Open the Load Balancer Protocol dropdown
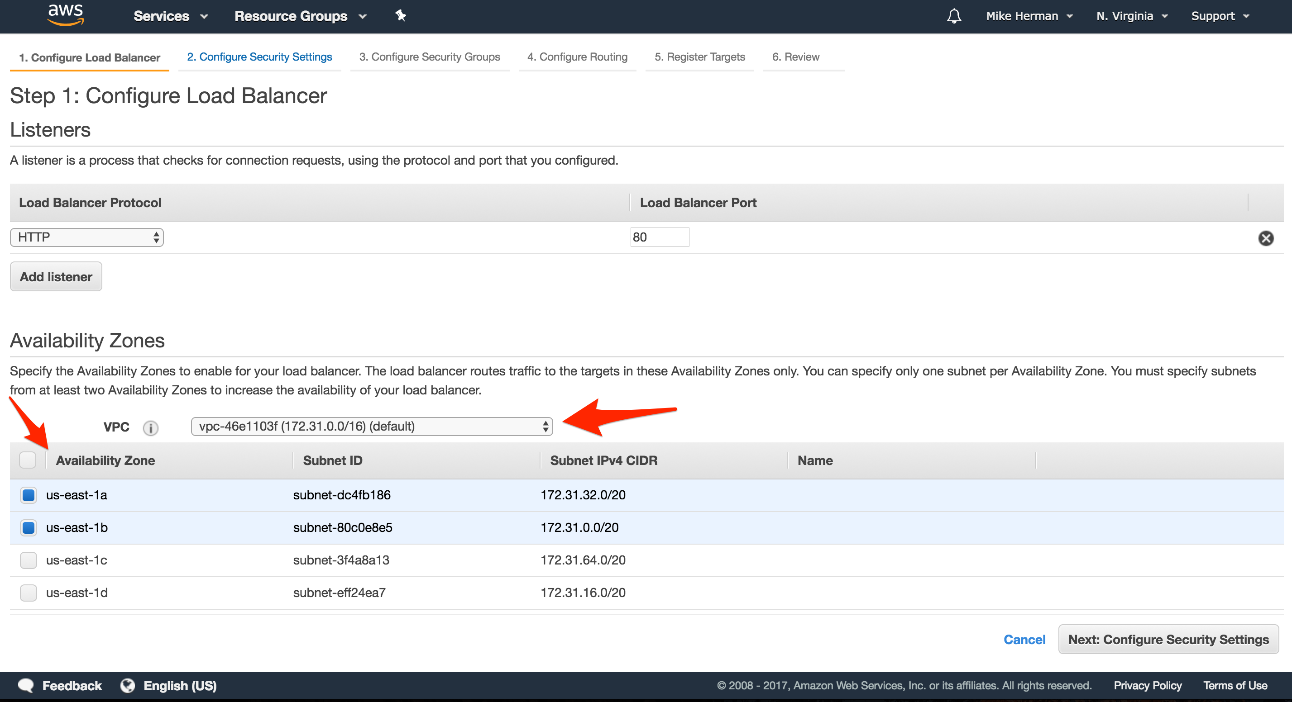This screenshot has width=1292, height=702. [x=86, y=237]
